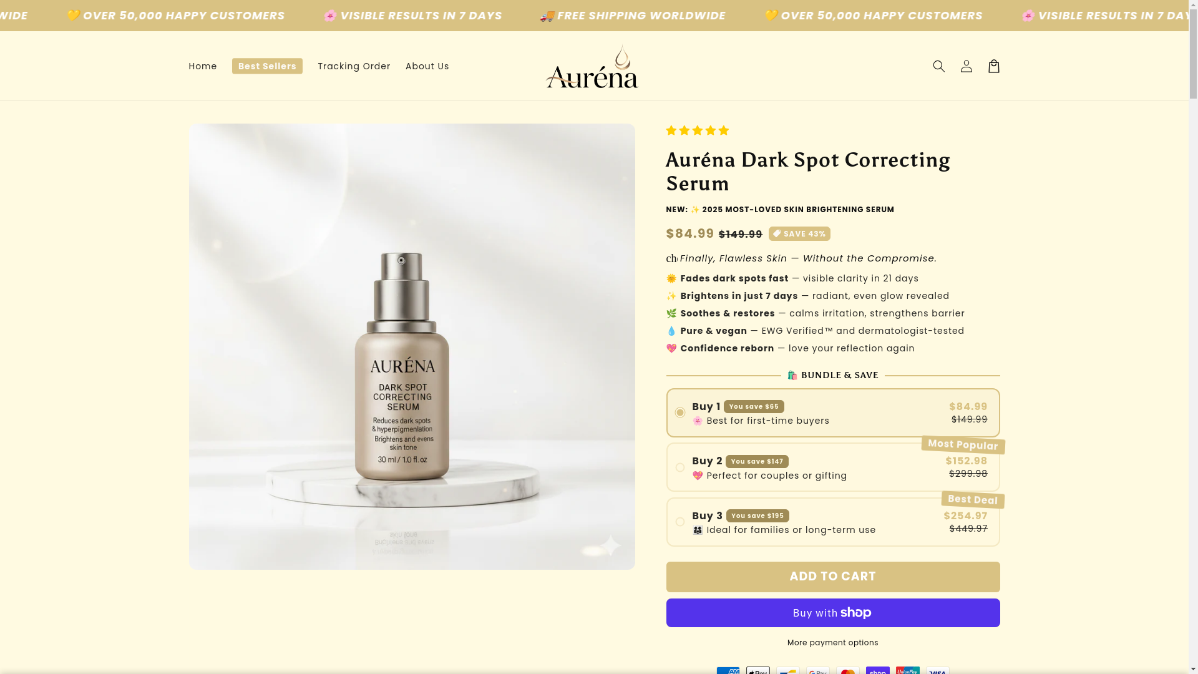Click the page vertical scrollbar
Screen dimensions: 1198x674
coord(1193,337)
